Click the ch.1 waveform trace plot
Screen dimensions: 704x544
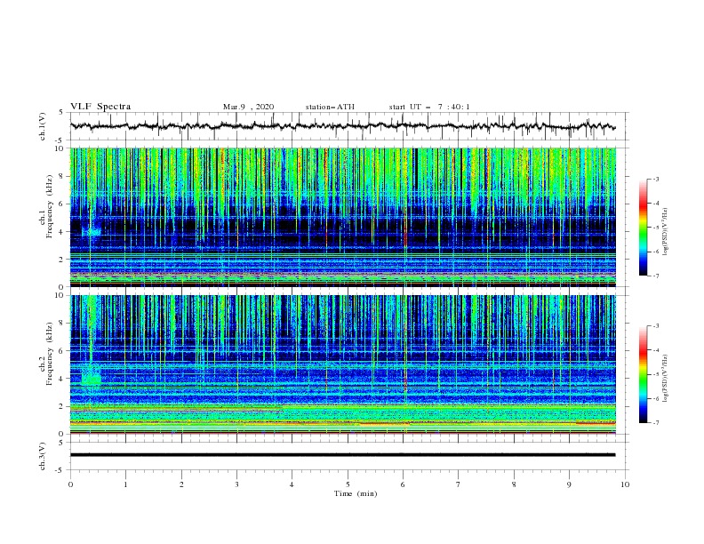pos(342,126)
